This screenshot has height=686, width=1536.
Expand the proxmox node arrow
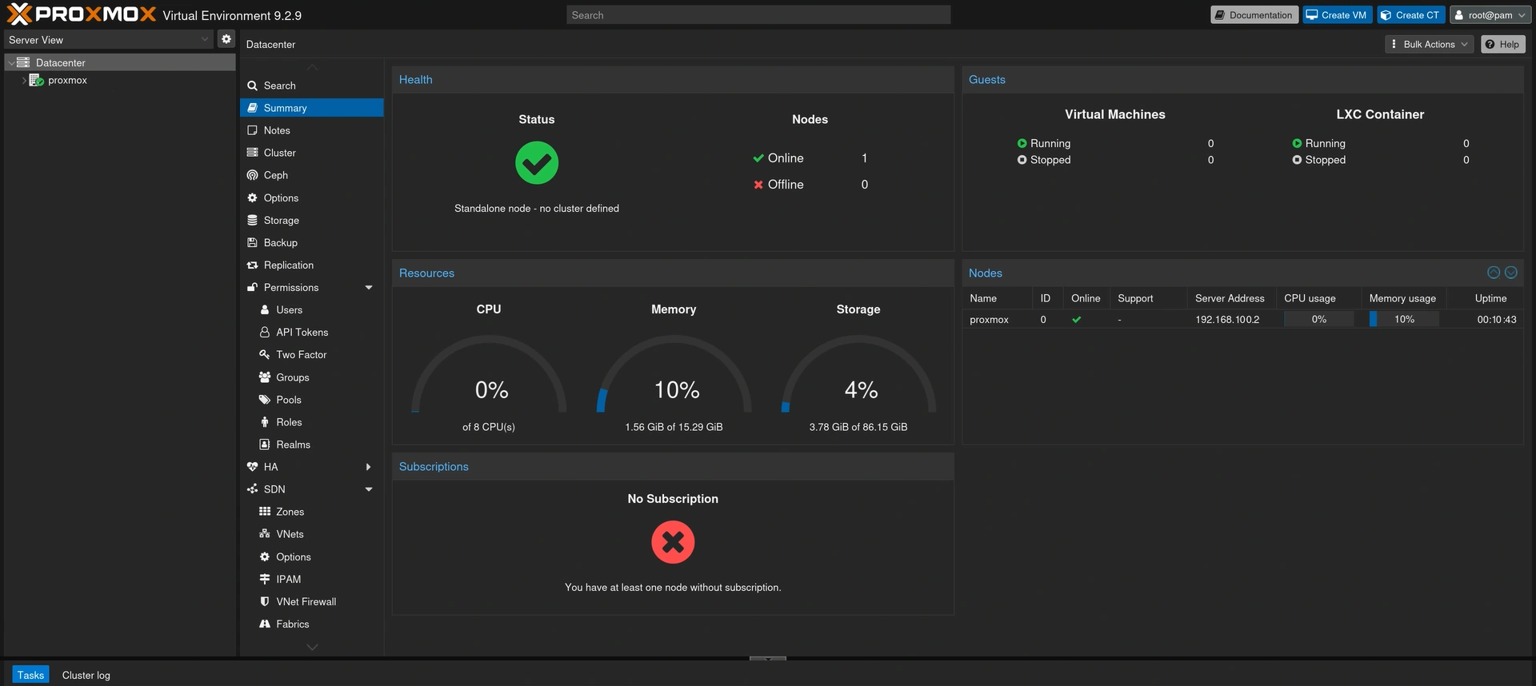(x=24, y=80)
